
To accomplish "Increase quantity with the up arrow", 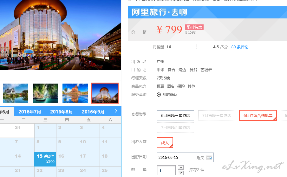I will (181, 167).
